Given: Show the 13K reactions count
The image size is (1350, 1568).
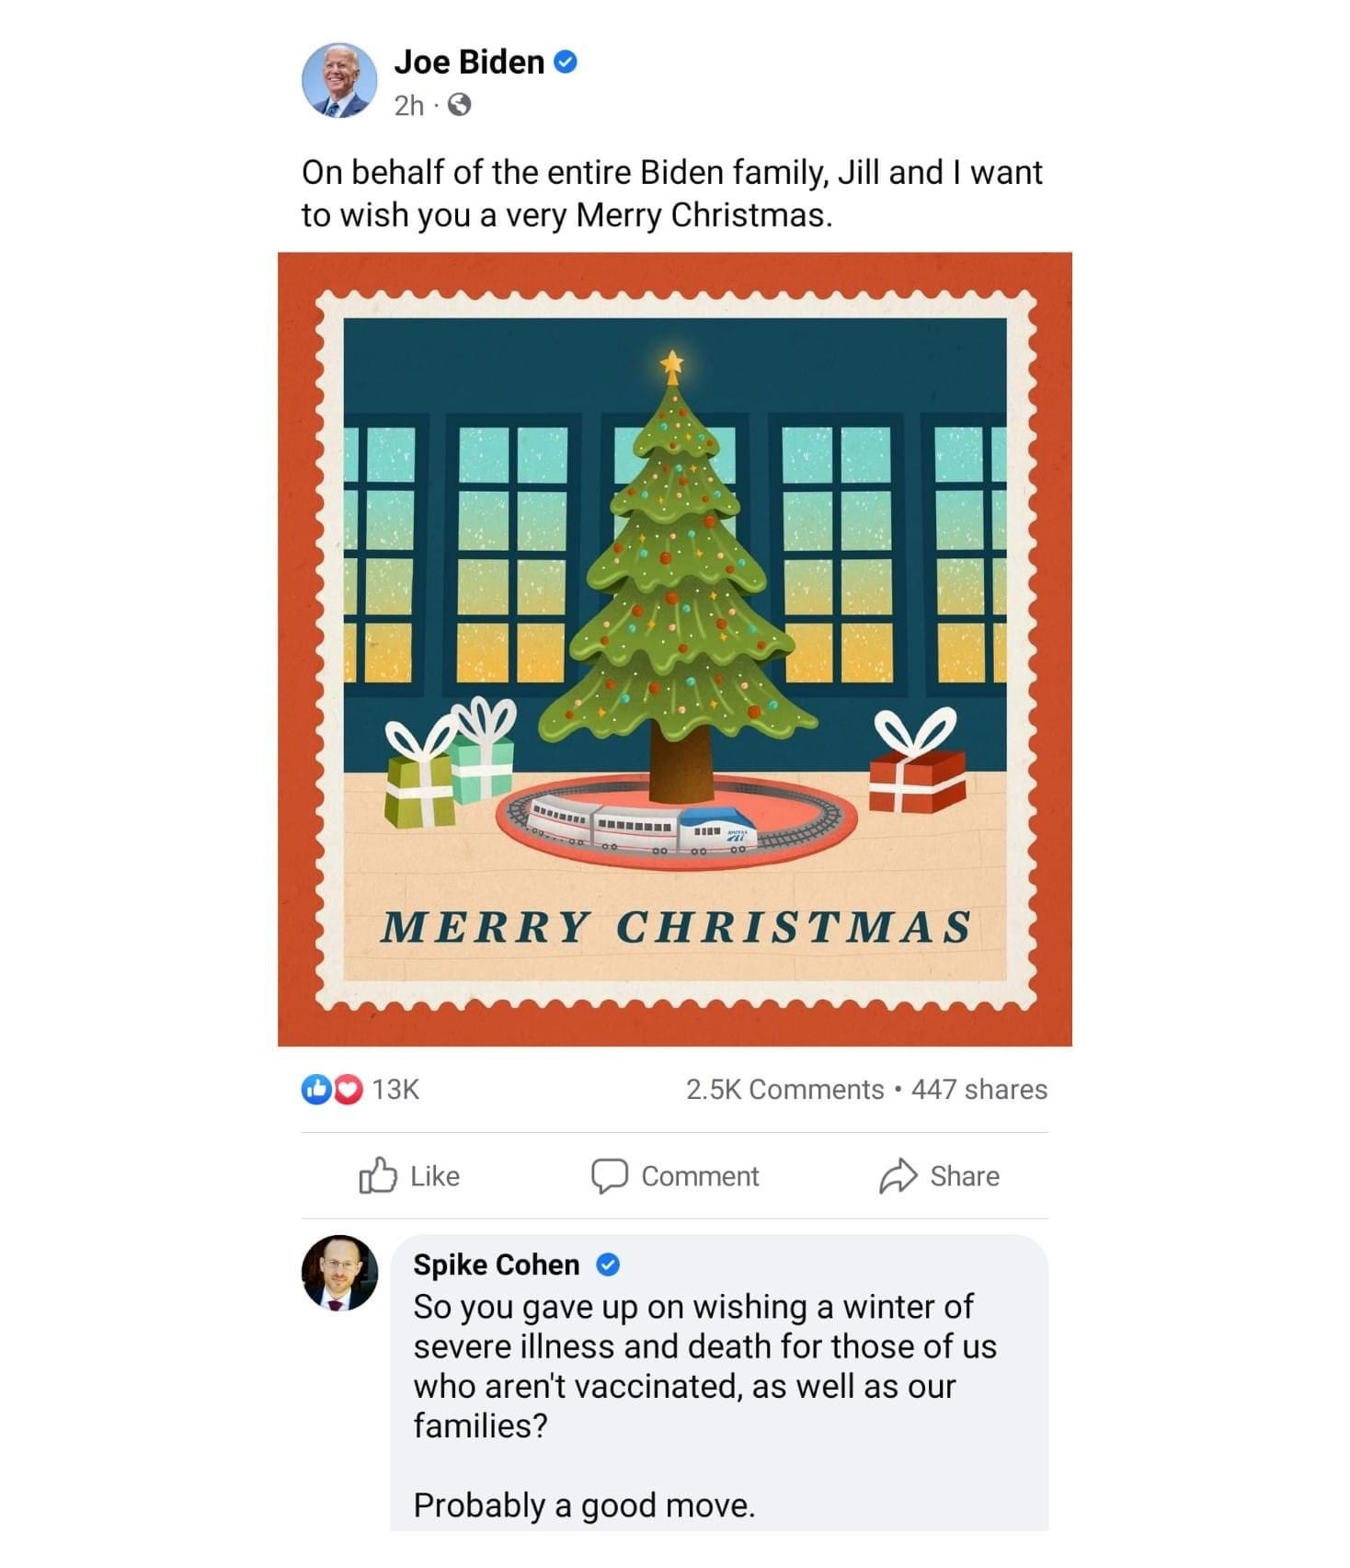Looking at the screenshot, I should click(x=395, y=1089).
